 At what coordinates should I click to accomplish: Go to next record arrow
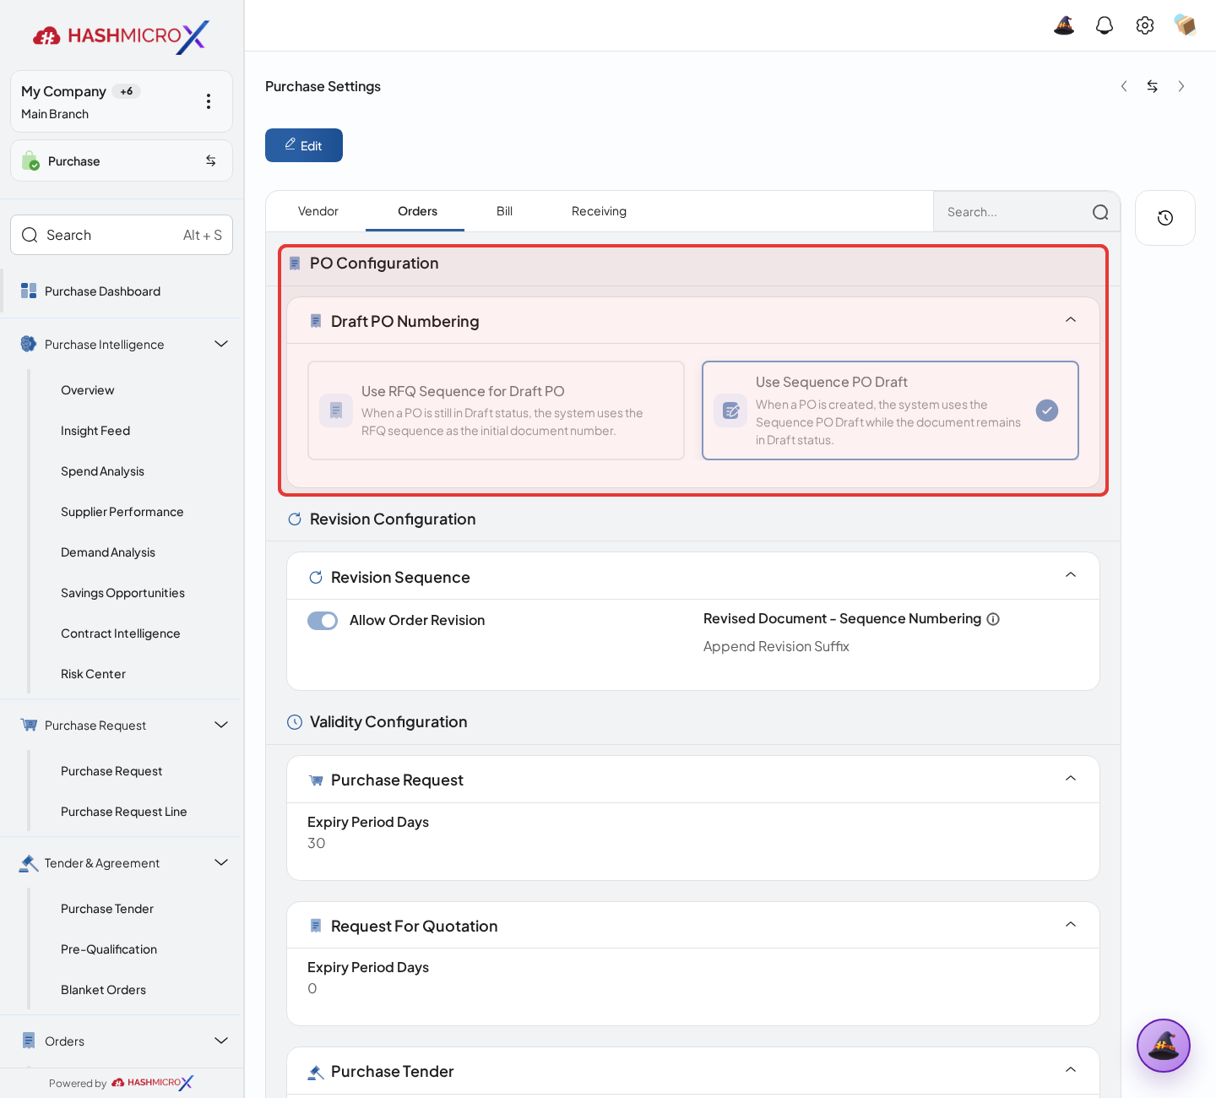click(x=1181, y=86)
